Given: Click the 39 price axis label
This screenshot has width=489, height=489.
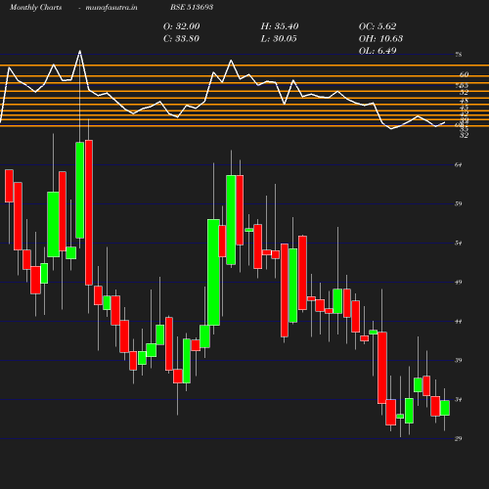Looking at the screenshot, I should click(x=459, y=361).
